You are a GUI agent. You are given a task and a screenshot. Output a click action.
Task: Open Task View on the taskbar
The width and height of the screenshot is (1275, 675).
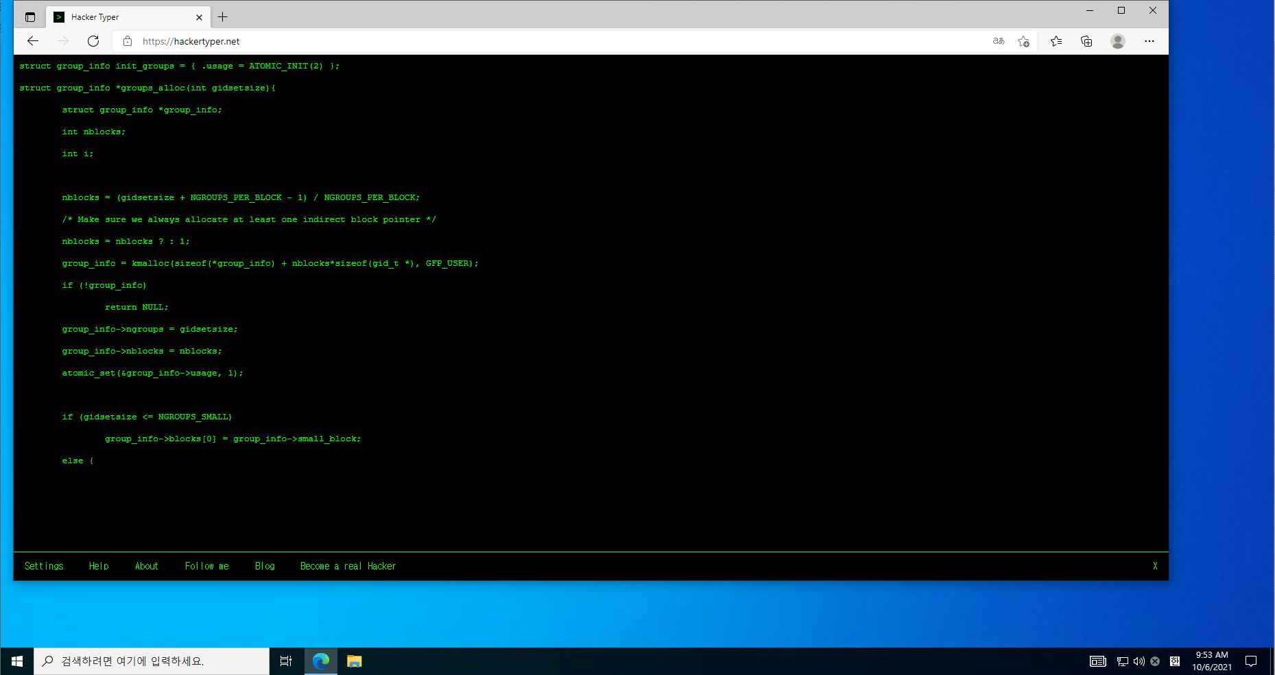[x=286, y=661]
